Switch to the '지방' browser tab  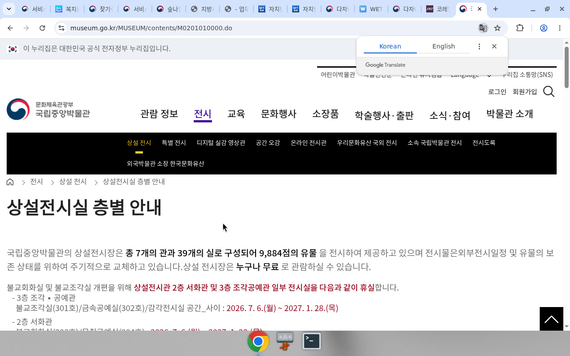(202, 9)
